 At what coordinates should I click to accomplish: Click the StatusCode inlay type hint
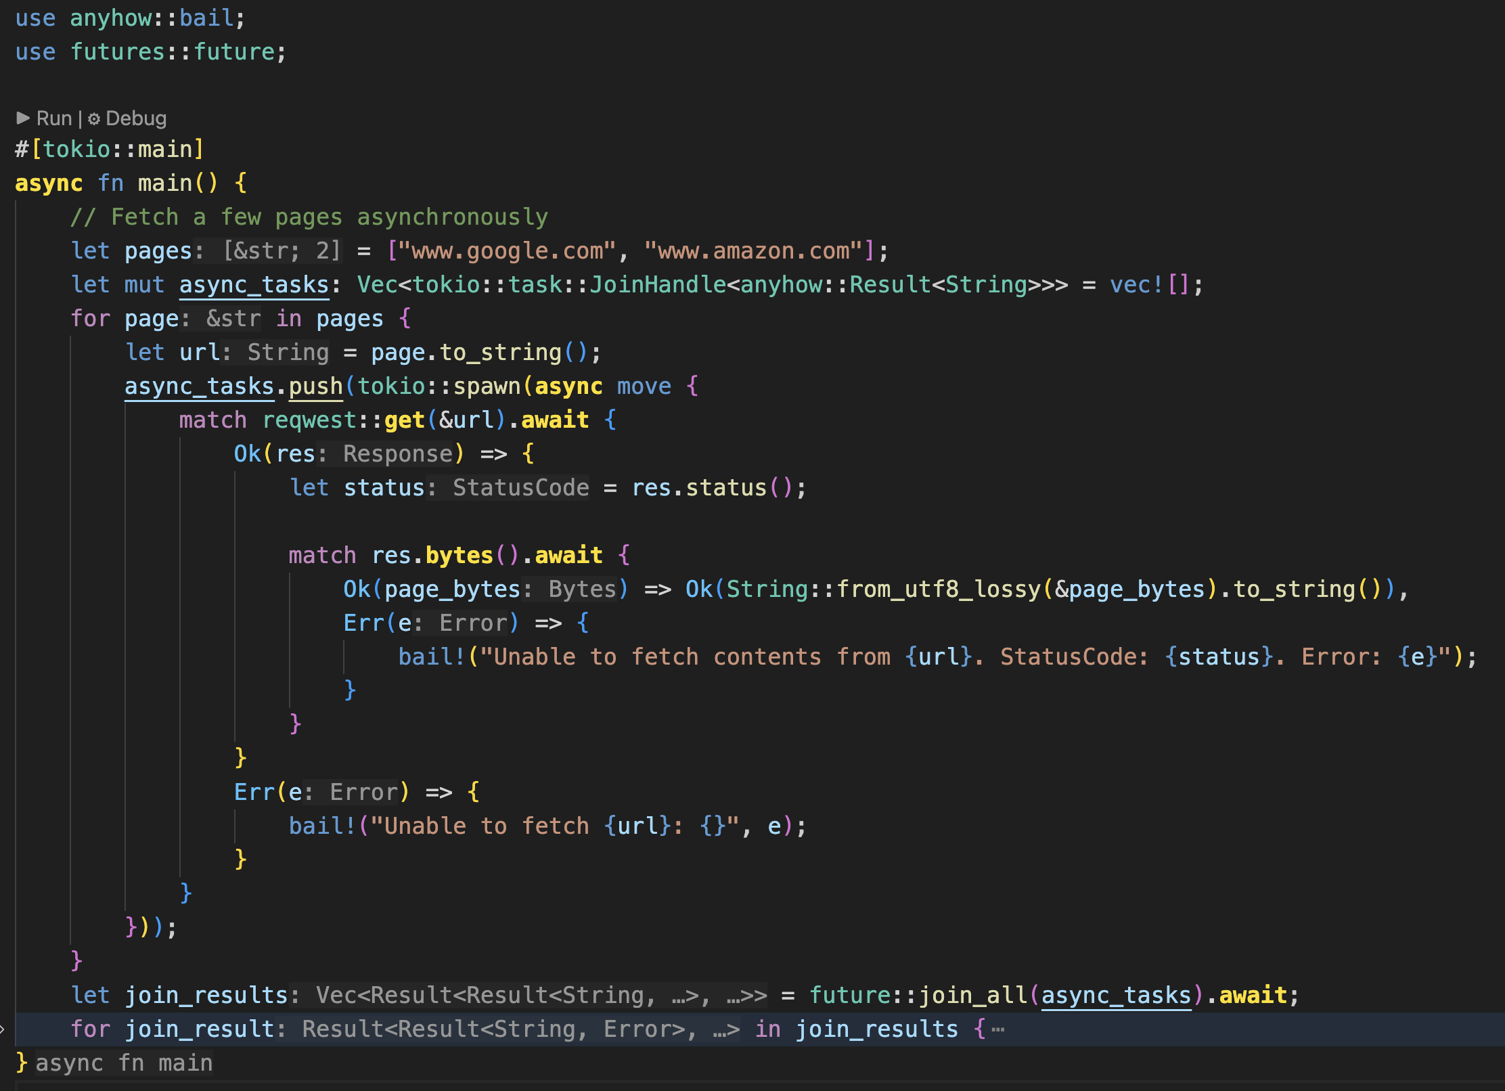[520, 488]
